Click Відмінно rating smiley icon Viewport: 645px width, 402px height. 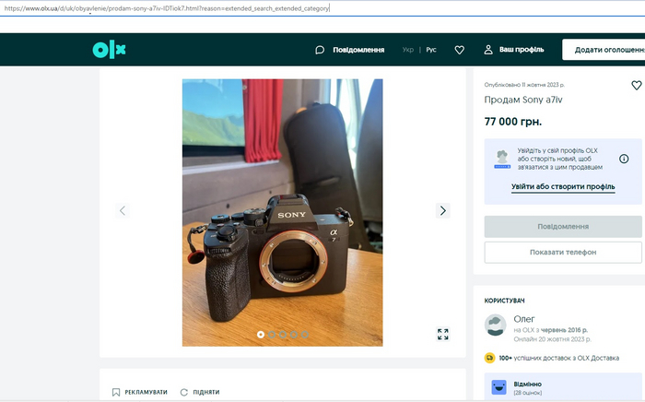(x=499, y=387)
